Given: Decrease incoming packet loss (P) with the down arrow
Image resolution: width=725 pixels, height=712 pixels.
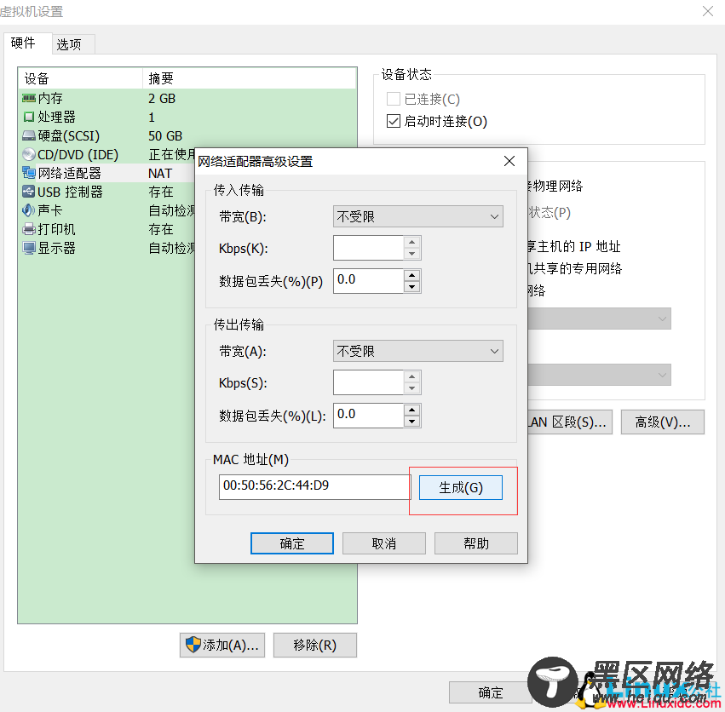Looking at the screenshot, I should click(412, 287).
